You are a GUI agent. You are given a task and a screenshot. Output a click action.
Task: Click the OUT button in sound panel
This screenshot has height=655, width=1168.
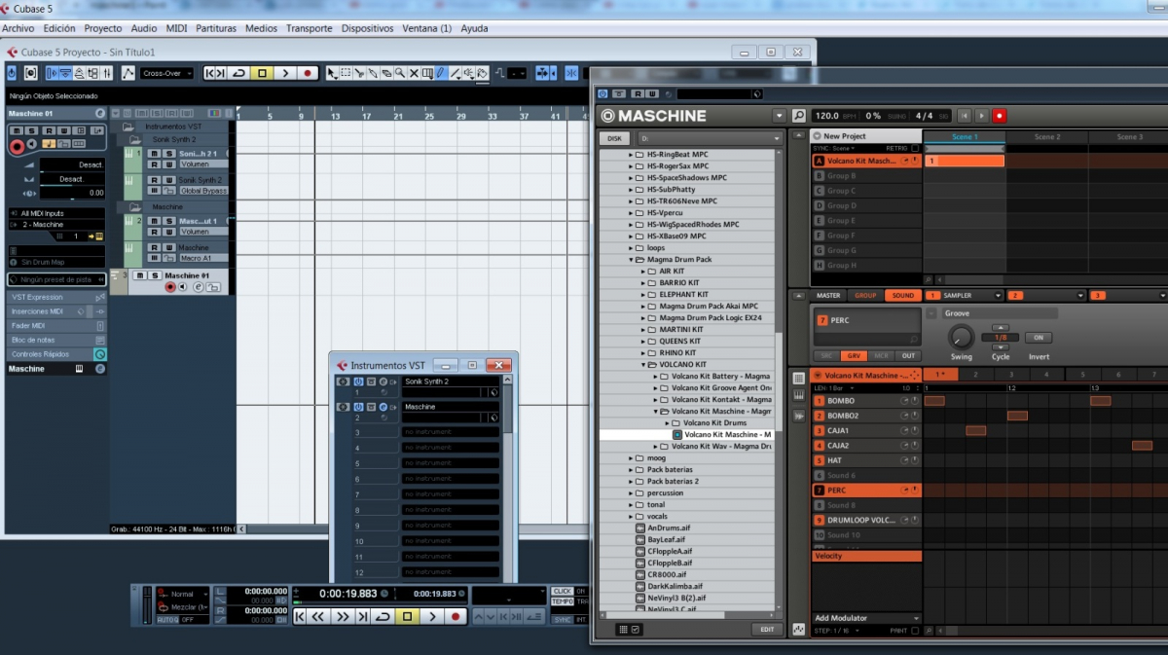click(x=908, y=355)
